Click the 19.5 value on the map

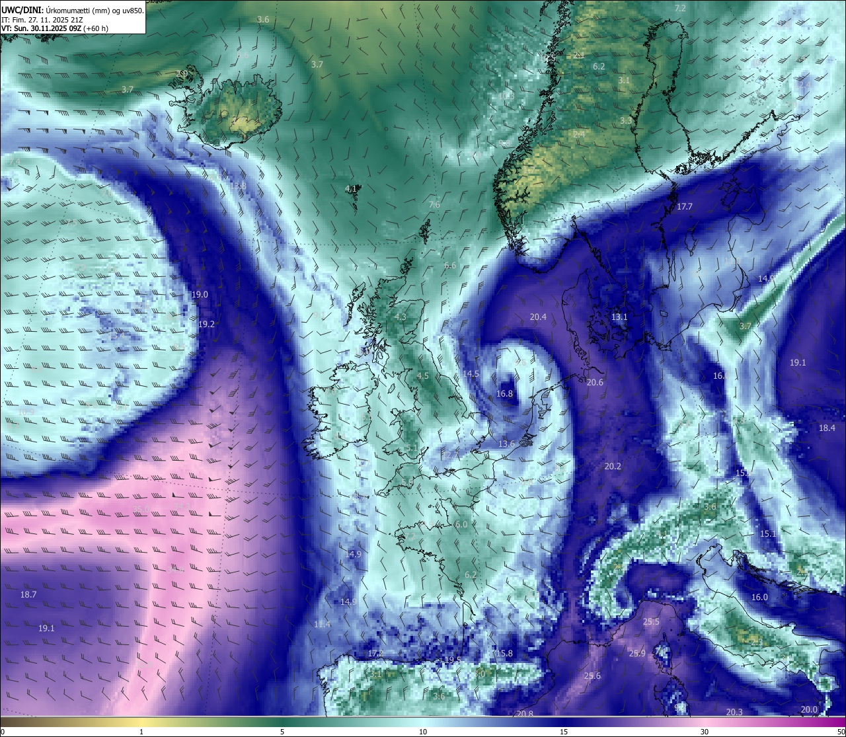coord(453,660)
